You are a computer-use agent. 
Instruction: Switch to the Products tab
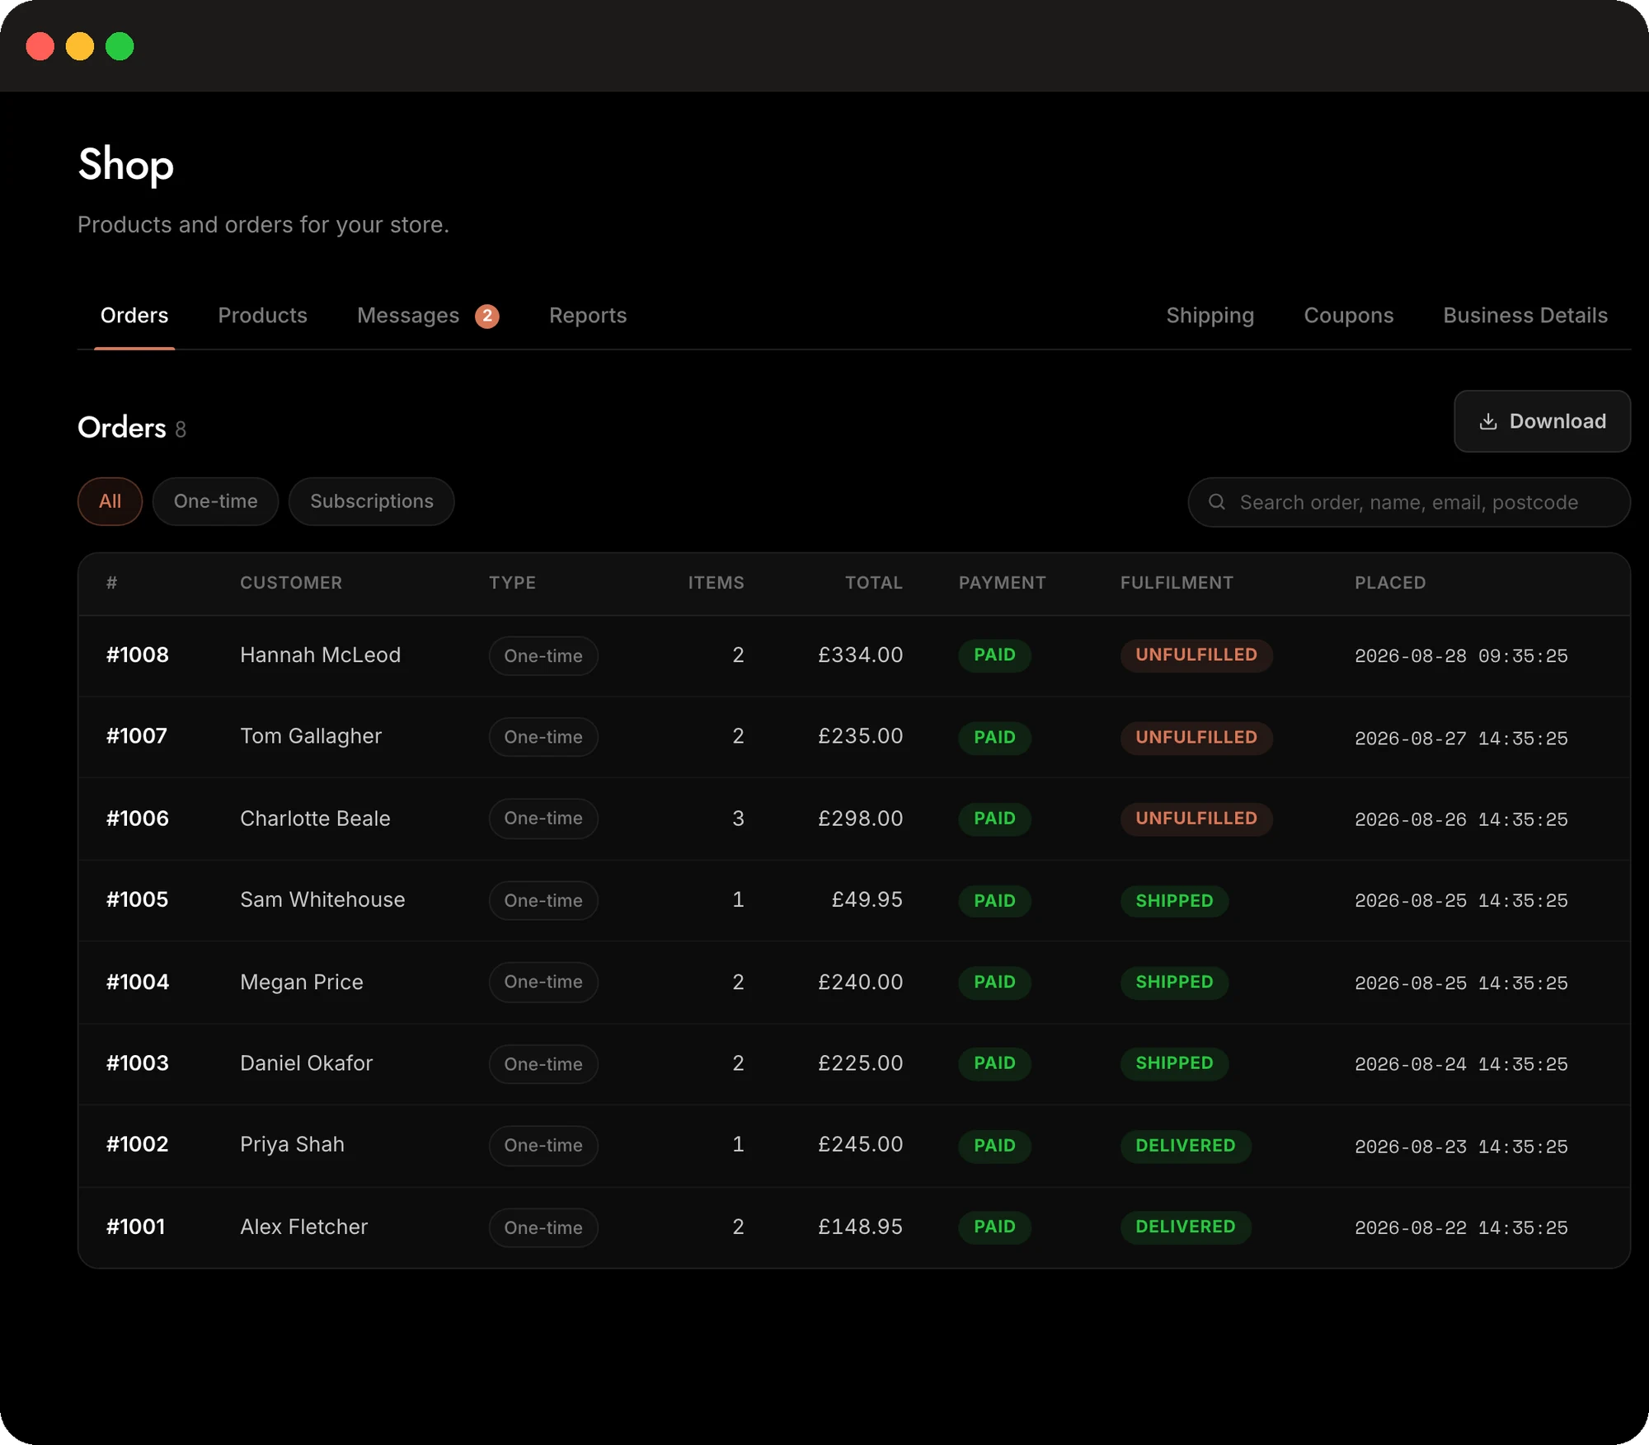click(x=262, y=316)
